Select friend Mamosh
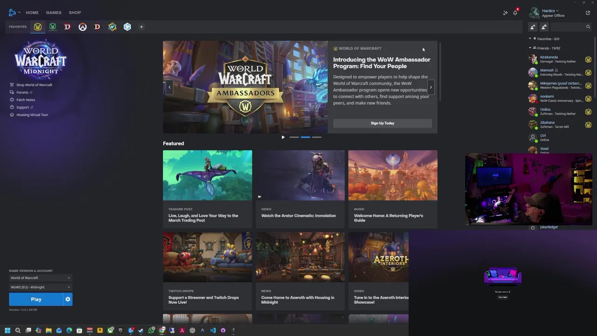Viewport: 597px width, 336px height. (560, 72)
